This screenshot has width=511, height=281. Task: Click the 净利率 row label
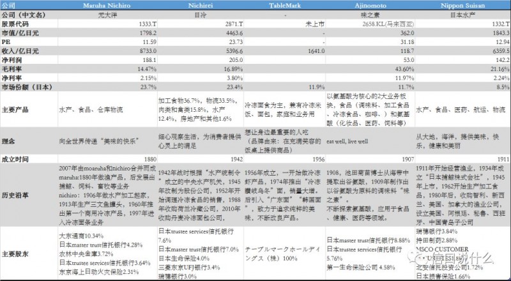pyautogui.click(x=11, y=79)
